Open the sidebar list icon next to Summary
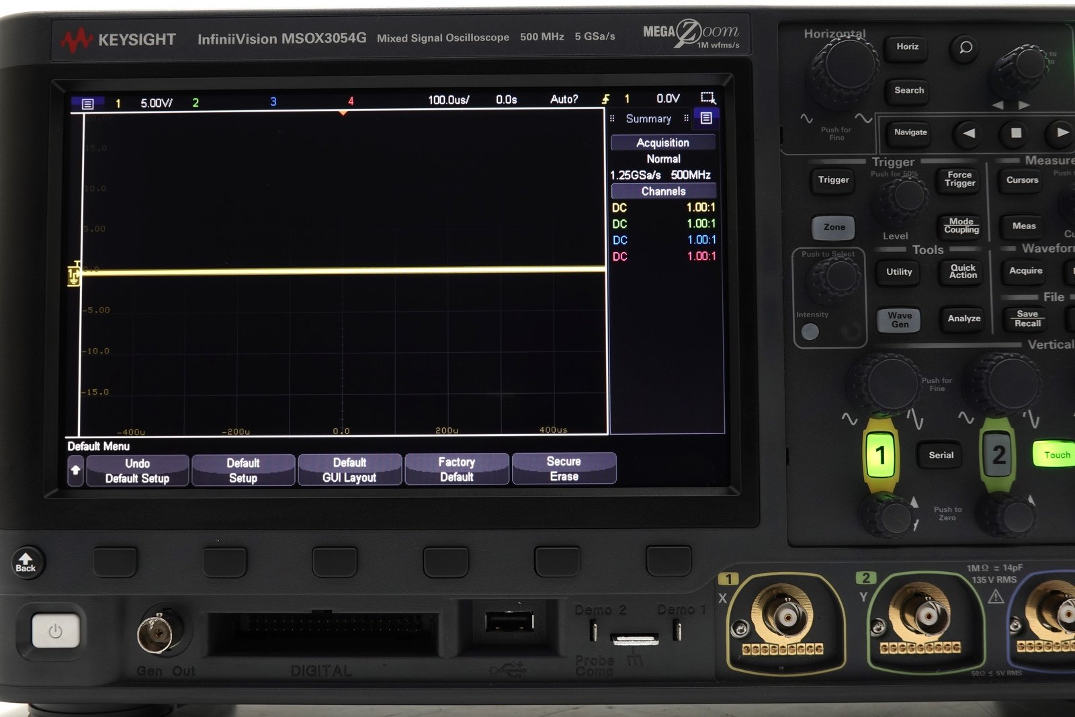This screenshot has height=717, width=1075. pyautogui.click(x=706, y=118)
